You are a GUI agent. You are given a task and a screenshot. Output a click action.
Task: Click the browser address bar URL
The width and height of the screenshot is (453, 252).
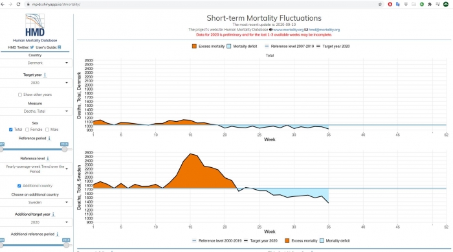(56, 5)
